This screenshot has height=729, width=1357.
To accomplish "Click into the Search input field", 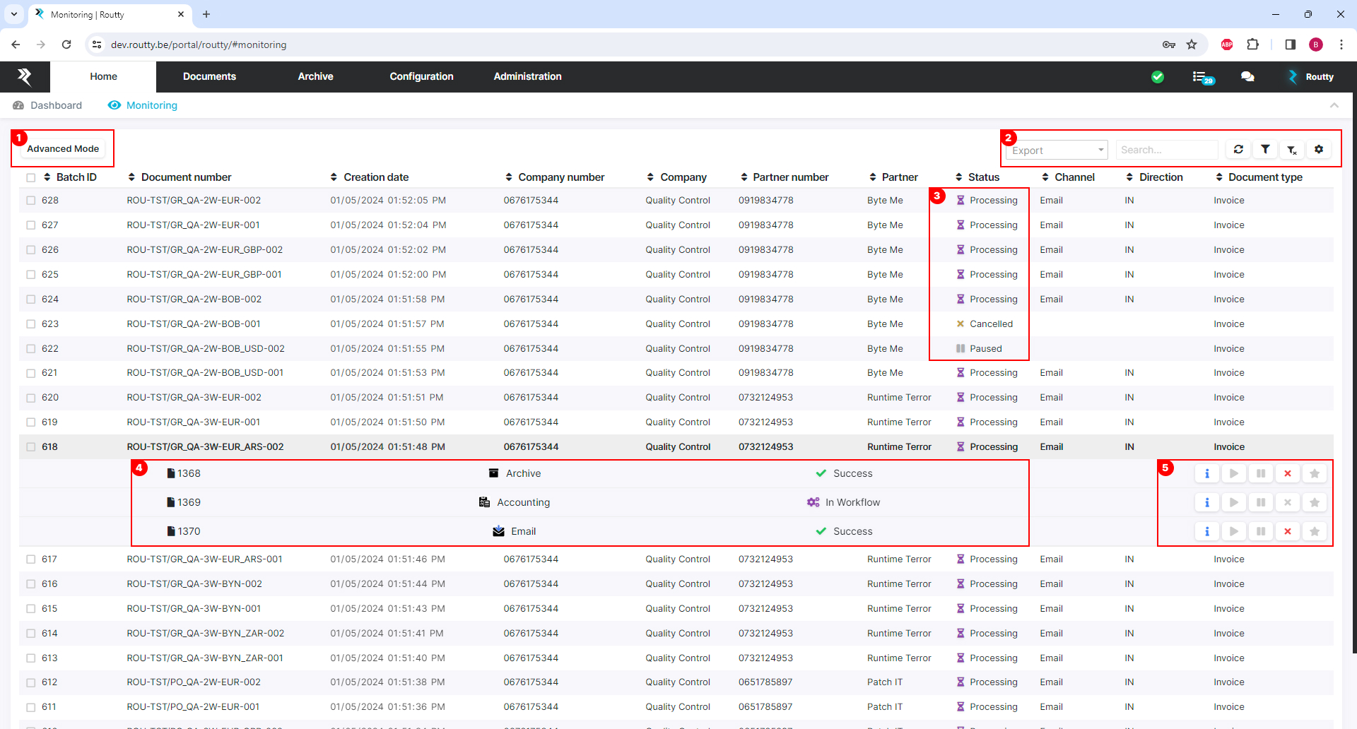I will (x=1165, y=150).
